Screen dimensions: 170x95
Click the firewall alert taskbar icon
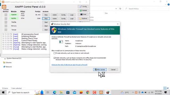point(108,92)
